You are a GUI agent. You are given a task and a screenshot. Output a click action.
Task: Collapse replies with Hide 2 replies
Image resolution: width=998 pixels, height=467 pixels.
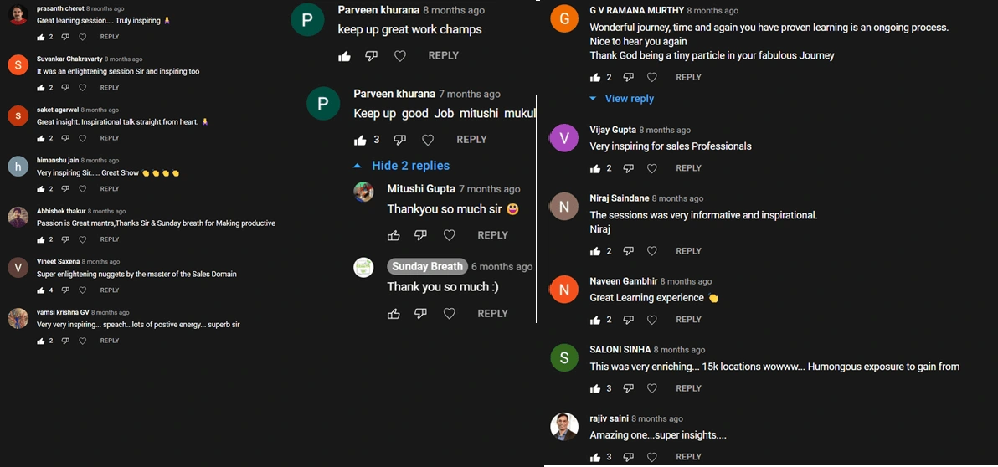pyautogui.click(x=402, y=166)
